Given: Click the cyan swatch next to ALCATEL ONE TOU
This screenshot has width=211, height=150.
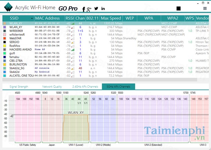Looking at the screenshot, I should tap(4, 76).
